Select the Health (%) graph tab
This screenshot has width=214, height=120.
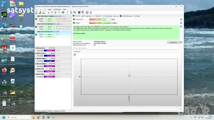point(77,52)
